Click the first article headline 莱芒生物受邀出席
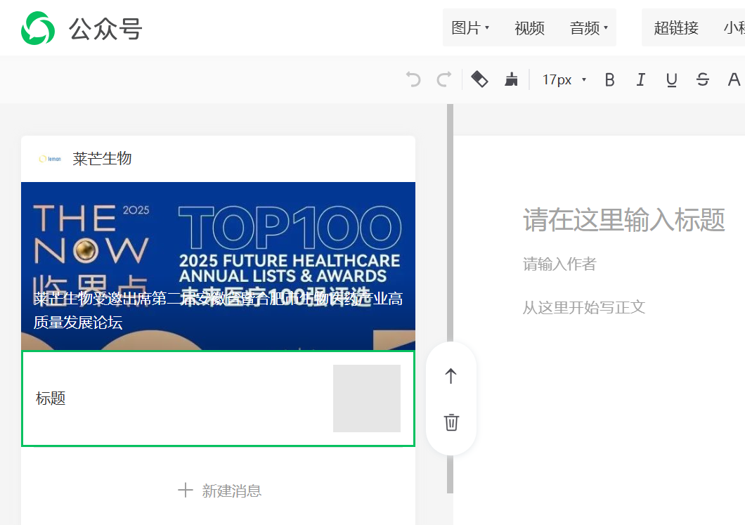The image size is (745, 525). 218,310
